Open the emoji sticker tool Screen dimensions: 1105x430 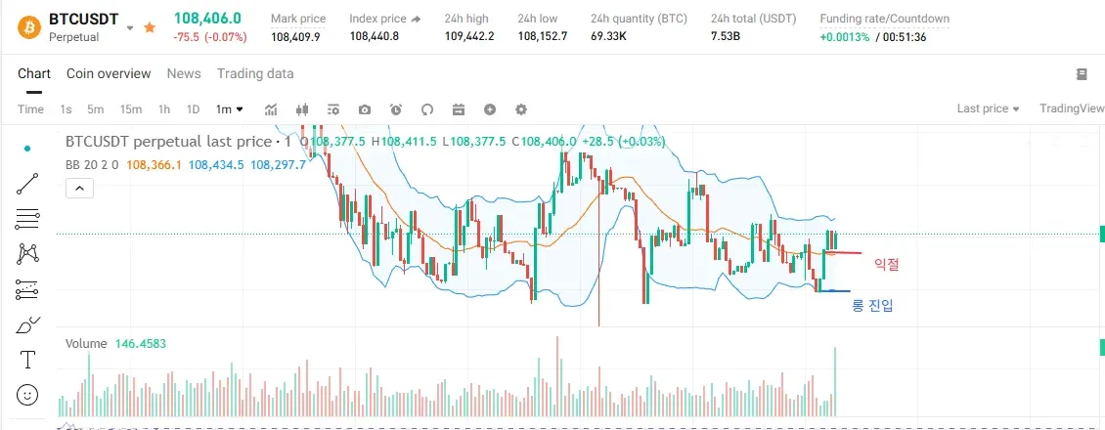pos(28,395)
